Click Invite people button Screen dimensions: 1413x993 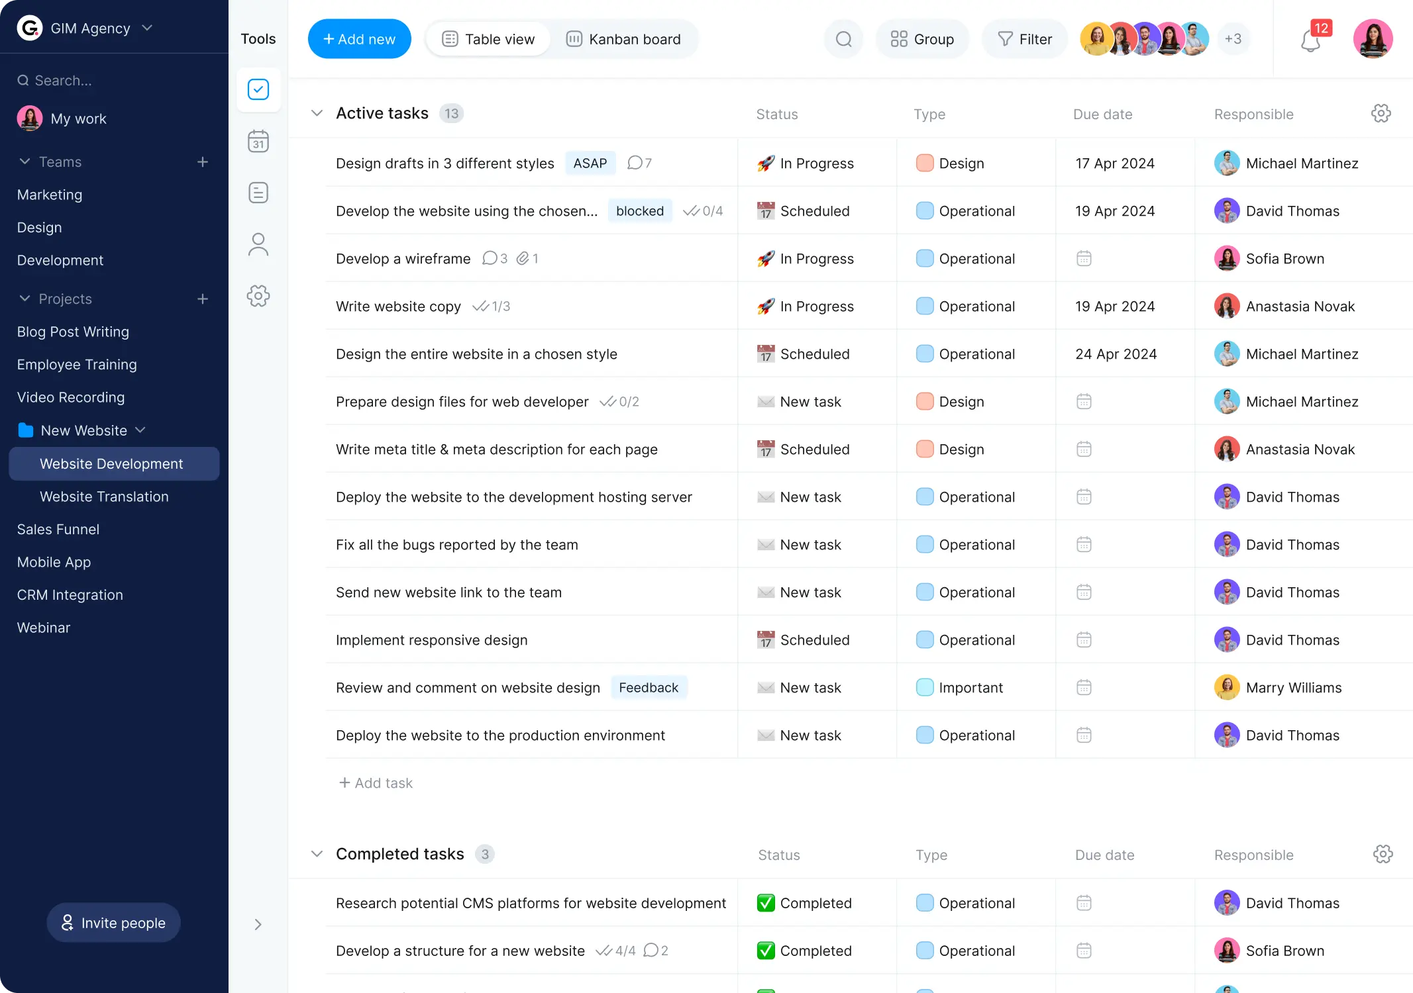[x=113, y=923]
